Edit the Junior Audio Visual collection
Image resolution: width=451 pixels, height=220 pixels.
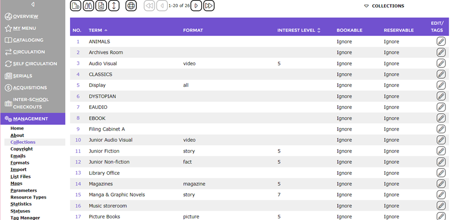pos(441,140)
